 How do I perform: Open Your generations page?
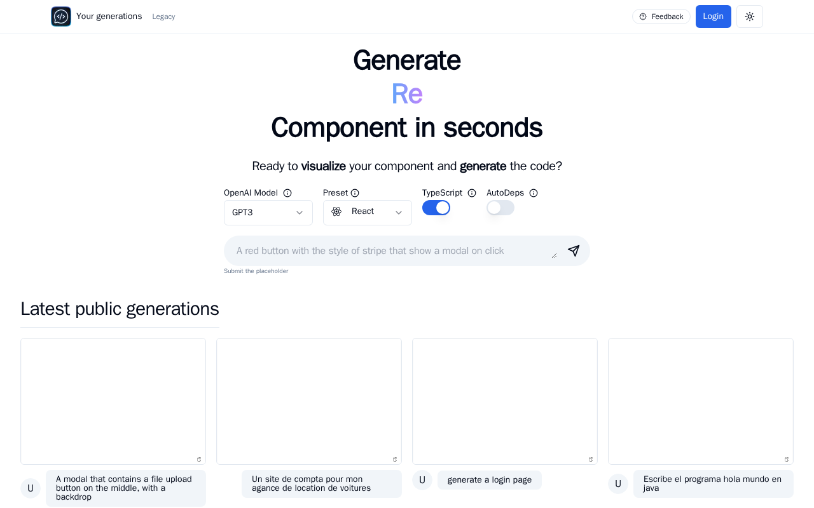[x=109, y=17]
